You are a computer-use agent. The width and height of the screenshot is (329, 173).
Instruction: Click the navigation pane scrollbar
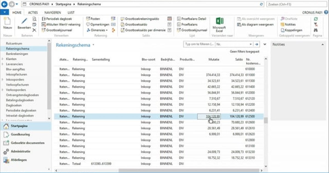tap(49, 76)
